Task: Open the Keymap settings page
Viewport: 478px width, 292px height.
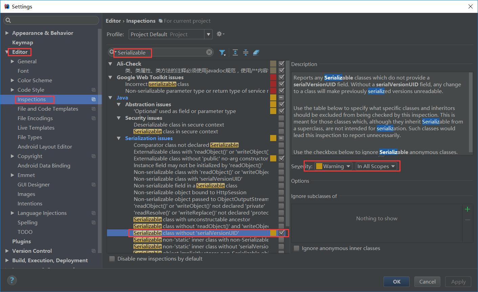Action: 23,43
